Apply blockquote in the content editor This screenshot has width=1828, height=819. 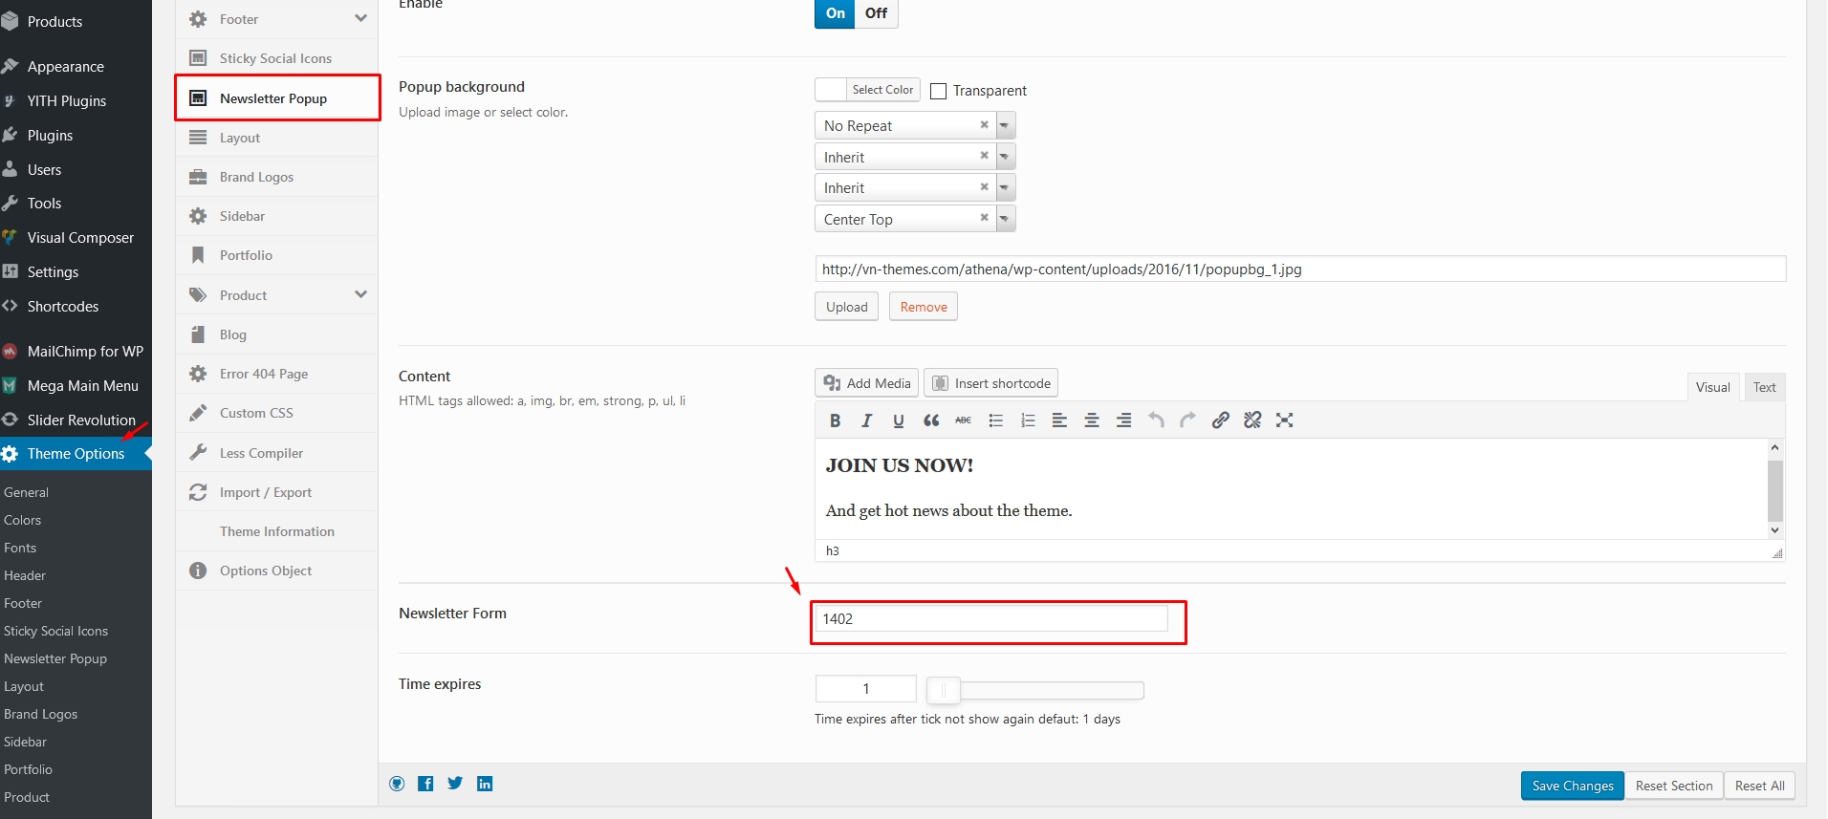931,420
